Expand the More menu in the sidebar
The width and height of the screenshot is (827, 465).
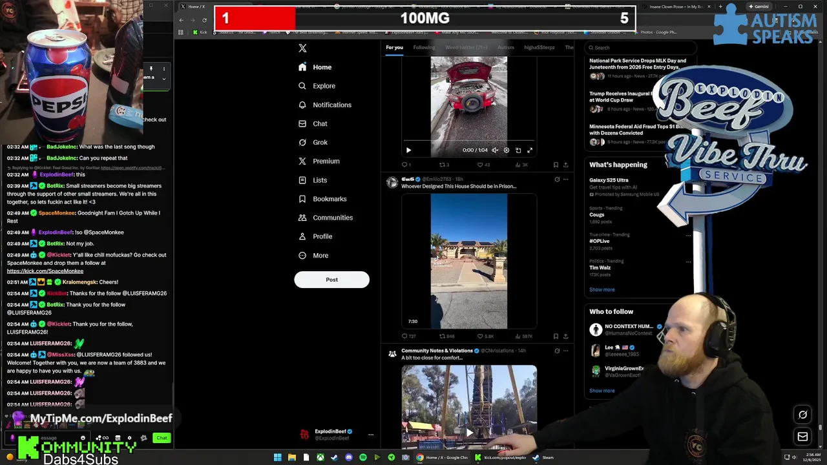pos(313,255)
